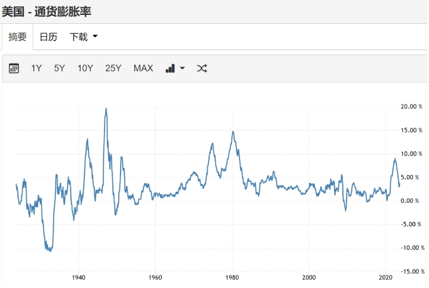The width and height of the screenshot is (429, 288).
Task: Click the -10.00 % axis label
Action: 412,248
